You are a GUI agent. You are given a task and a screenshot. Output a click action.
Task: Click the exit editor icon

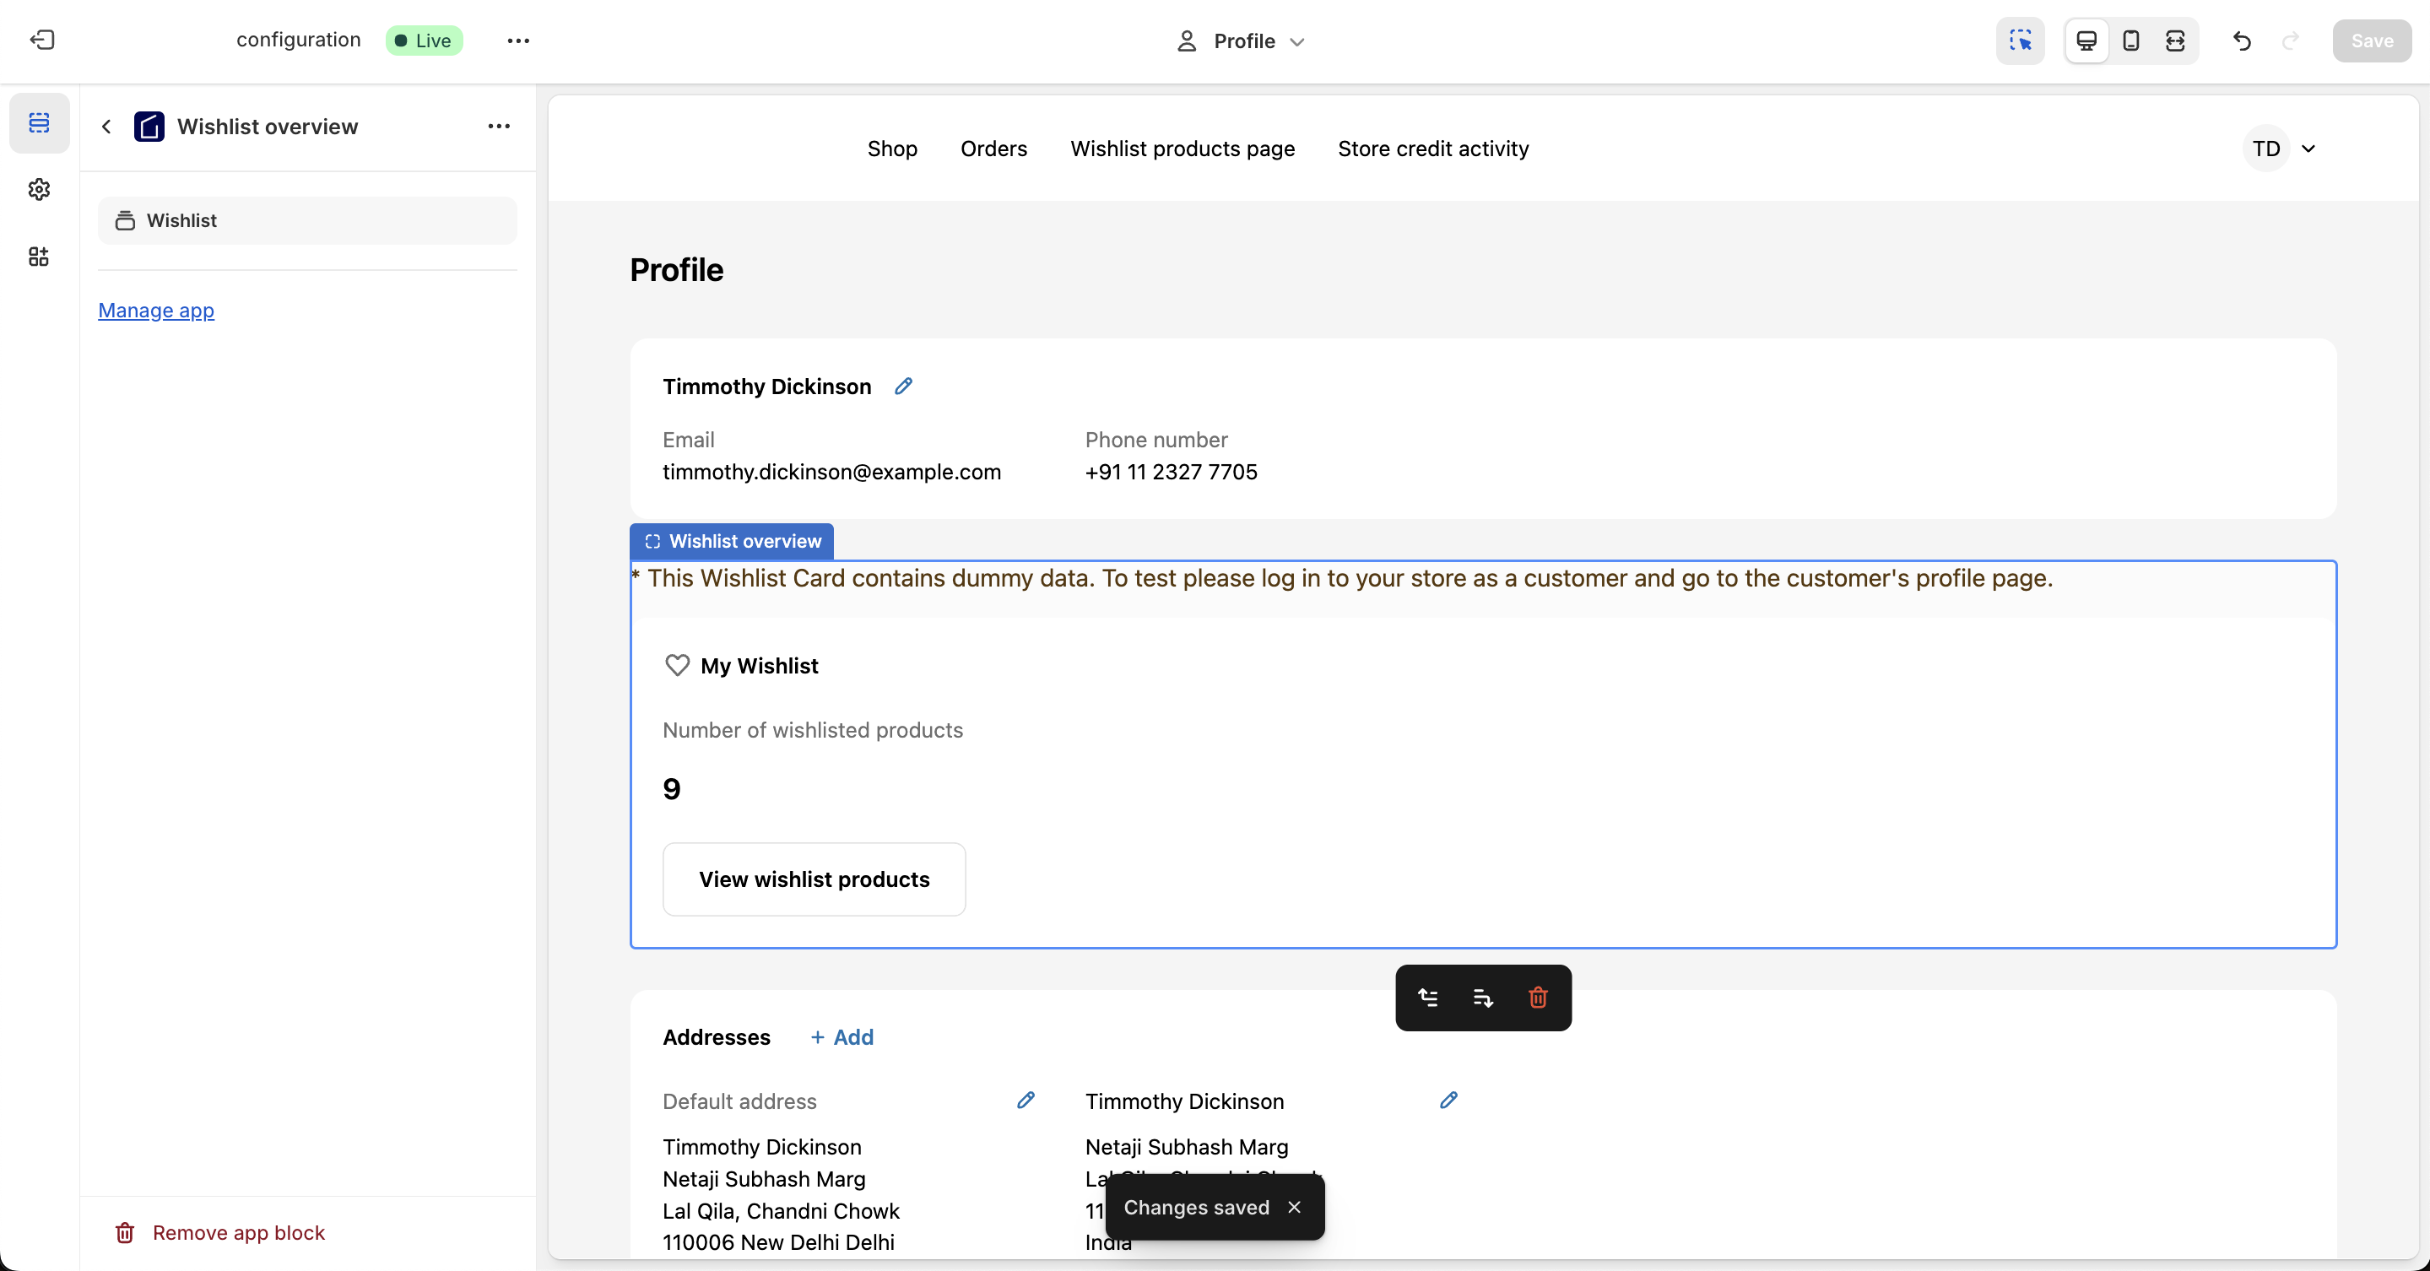coord(42,40)
